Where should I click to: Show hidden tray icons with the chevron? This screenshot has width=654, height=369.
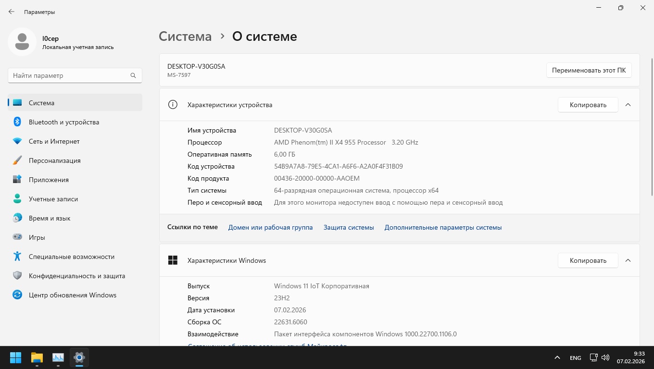point(557,357)
